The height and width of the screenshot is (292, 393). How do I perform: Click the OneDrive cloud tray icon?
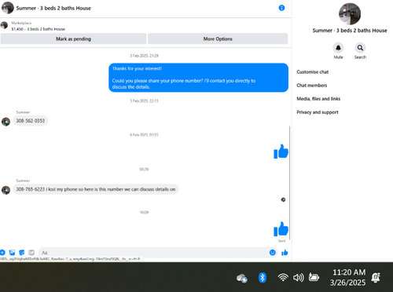point(241,278)
